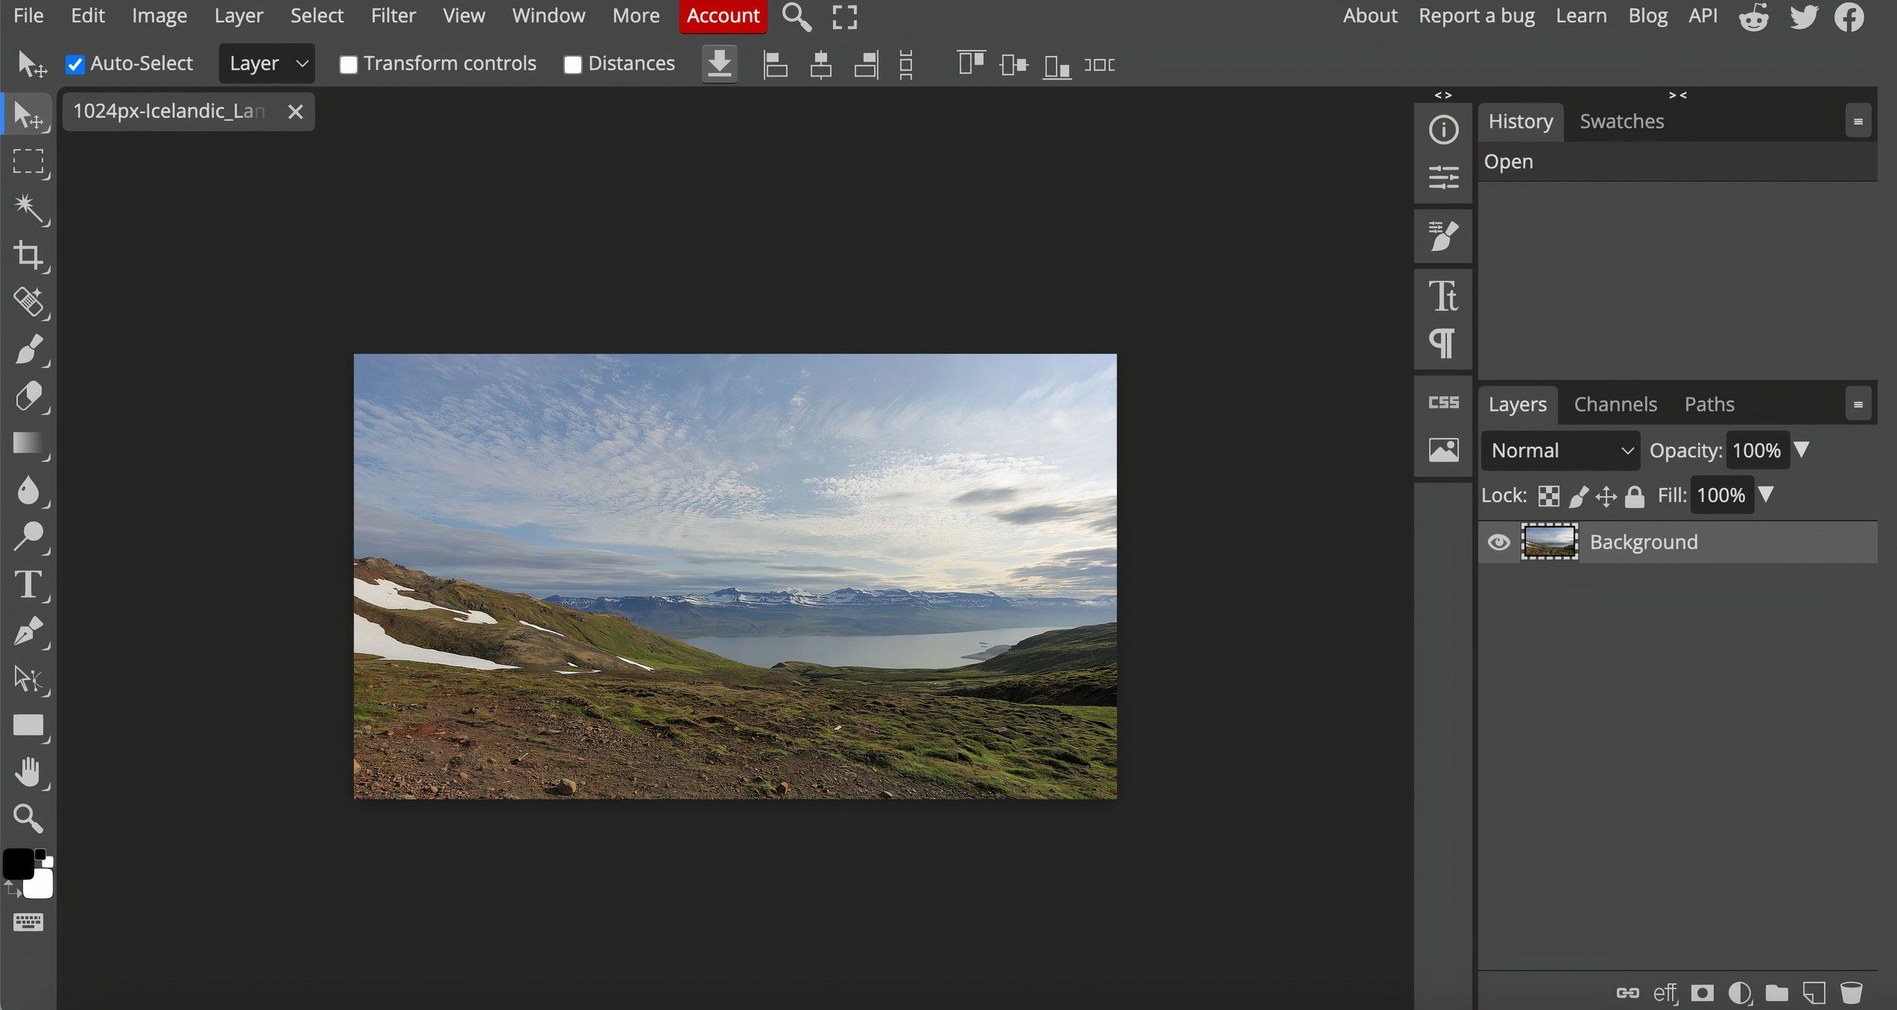This screenshot has height=1010, width=1897.
Task: Toggle Auto-Select checkbox
Action: (x=74, y=64)
